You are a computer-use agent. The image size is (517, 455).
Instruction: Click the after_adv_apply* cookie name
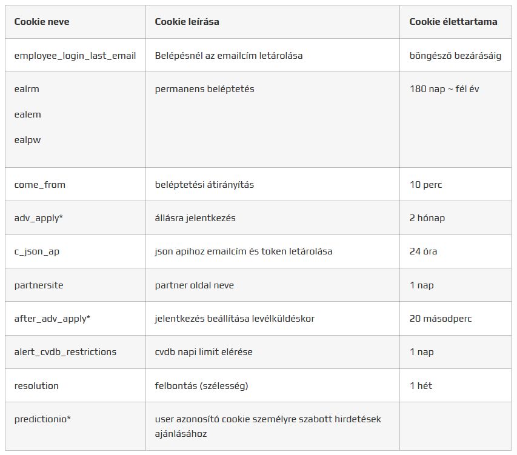point(52,319)
